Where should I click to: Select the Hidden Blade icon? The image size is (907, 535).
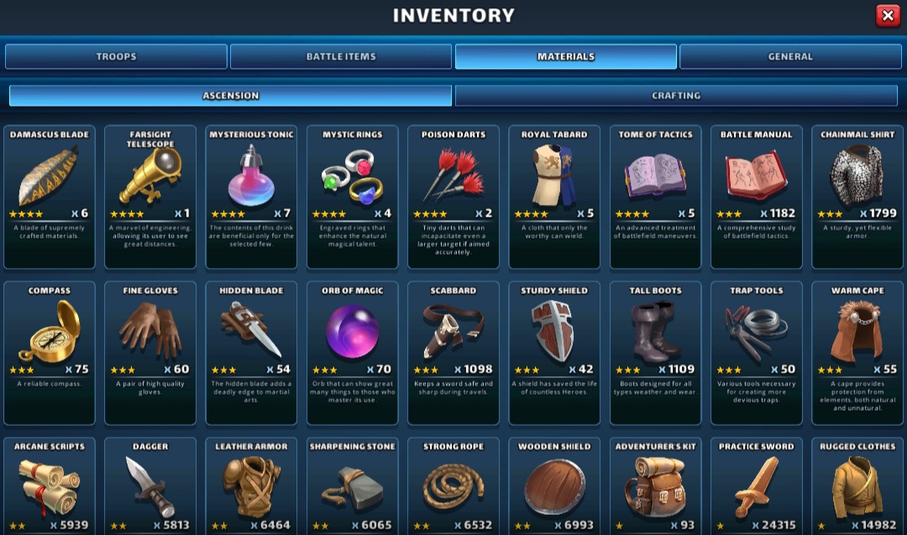(x=251, y=330)
